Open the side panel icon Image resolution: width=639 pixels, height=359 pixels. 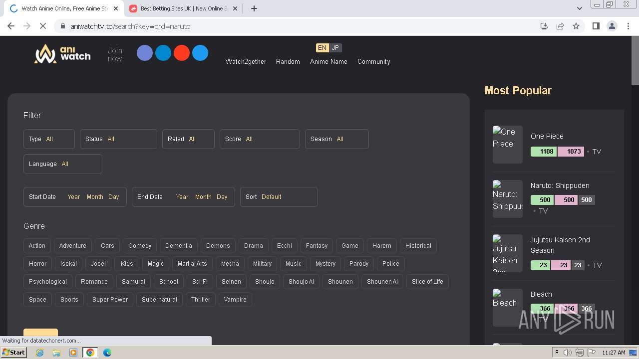pyautogui.click(x=596, y=26)
